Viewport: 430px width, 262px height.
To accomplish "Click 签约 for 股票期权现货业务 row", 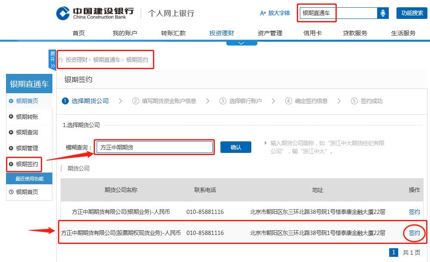I will tap(414, 233).
